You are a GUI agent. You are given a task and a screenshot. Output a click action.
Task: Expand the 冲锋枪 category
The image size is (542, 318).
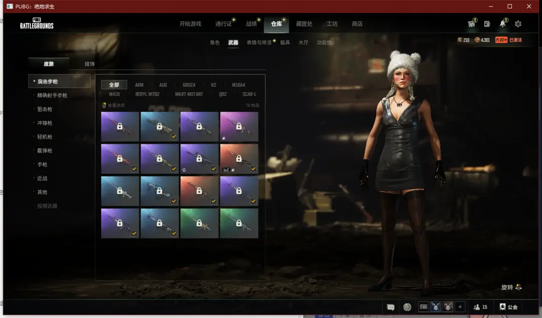point(45,123)
